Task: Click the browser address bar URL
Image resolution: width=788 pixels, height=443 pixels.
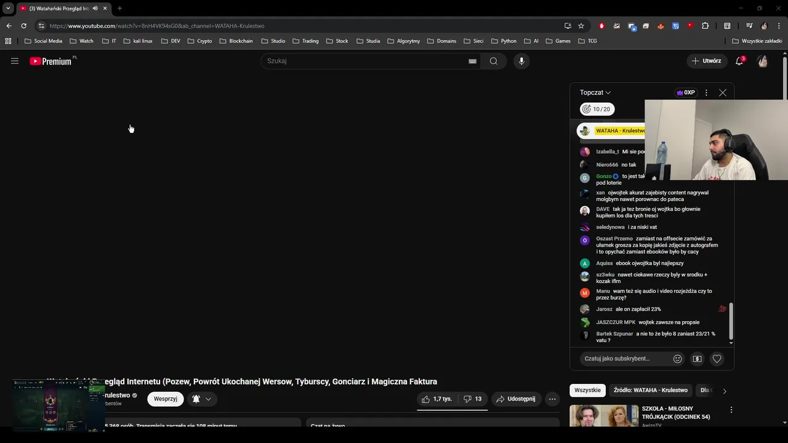Action: [x=156, y=26]
